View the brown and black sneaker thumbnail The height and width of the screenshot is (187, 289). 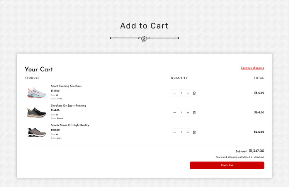(x=36, y=112)
